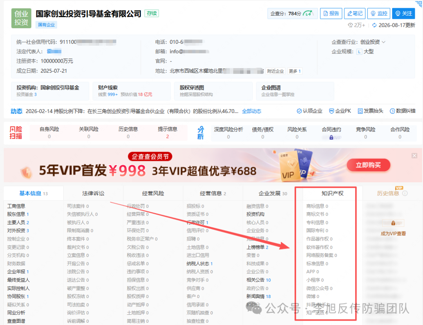Select the 知识产权 tab

coord(333,193)
